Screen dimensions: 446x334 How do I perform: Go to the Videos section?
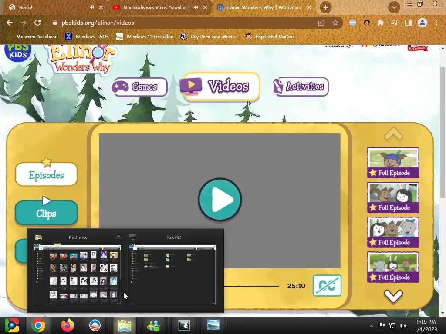pyautogui.click(x=221, y=87)
